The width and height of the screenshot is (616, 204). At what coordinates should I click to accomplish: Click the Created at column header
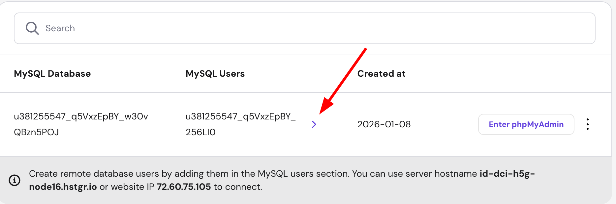tap(381, 74)
